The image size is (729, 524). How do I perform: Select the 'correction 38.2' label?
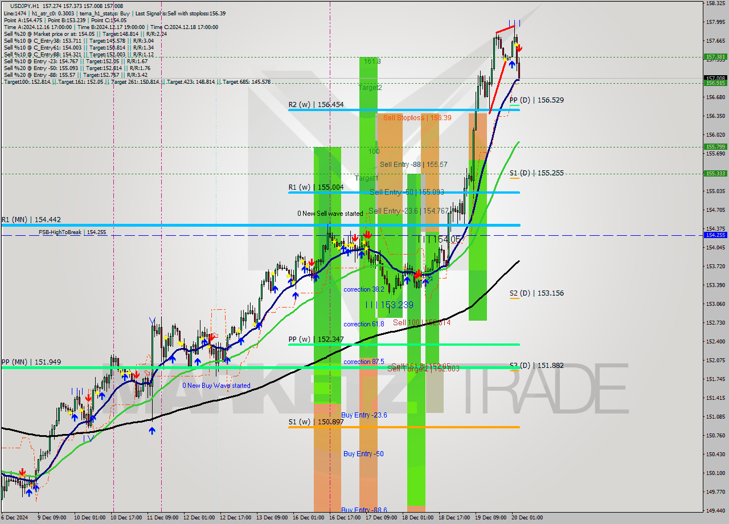(364, 289)
